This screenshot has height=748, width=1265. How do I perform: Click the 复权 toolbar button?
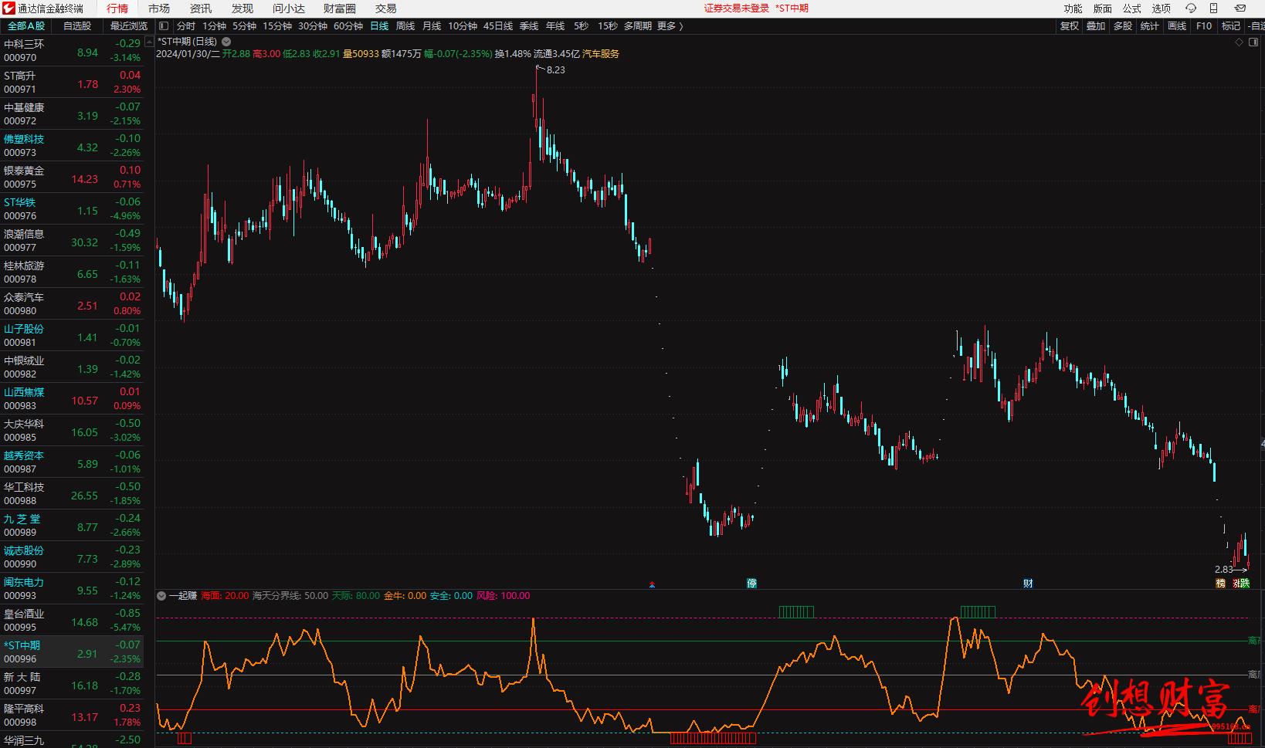click(1070, 26)
